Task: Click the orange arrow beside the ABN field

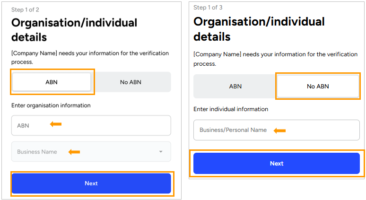Action: point(56,124)
